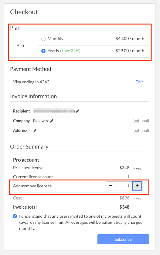
Task: Click the $29.00 / month price
Action: tap(130, 51)
